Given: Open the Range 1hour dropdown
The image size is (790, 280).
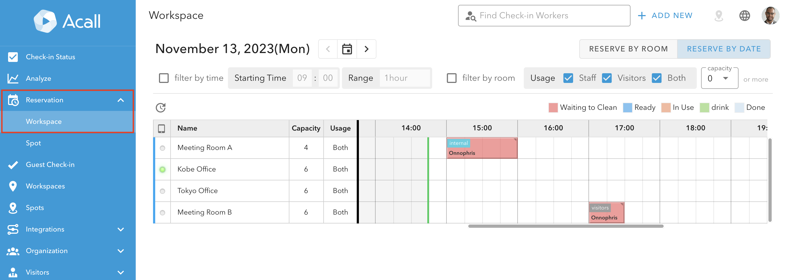Looking at the screenshot, I should click(x=404, y=78).
